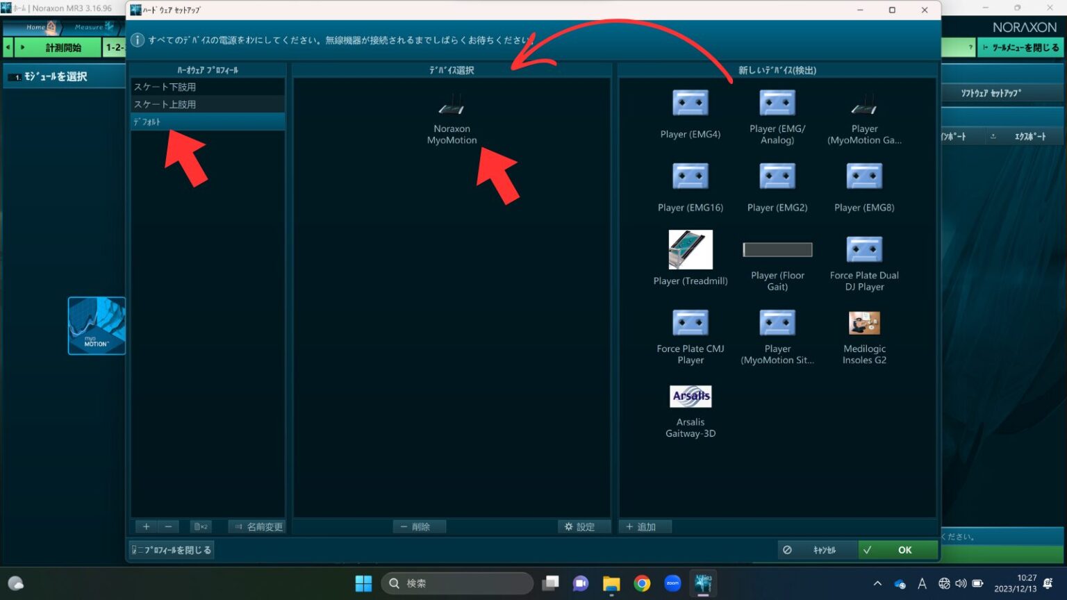Click the myoMOTION module icon in left panel
The width and height of the screenshot is (1067, 600).
point(97,325)
